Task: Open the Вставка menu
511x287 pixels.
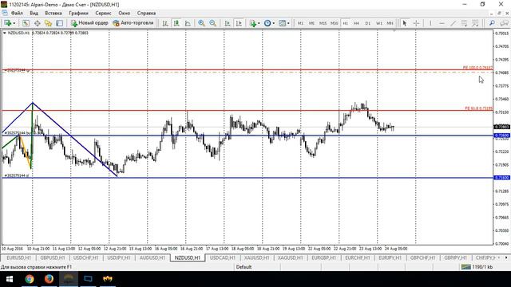Action: point(53,13)
